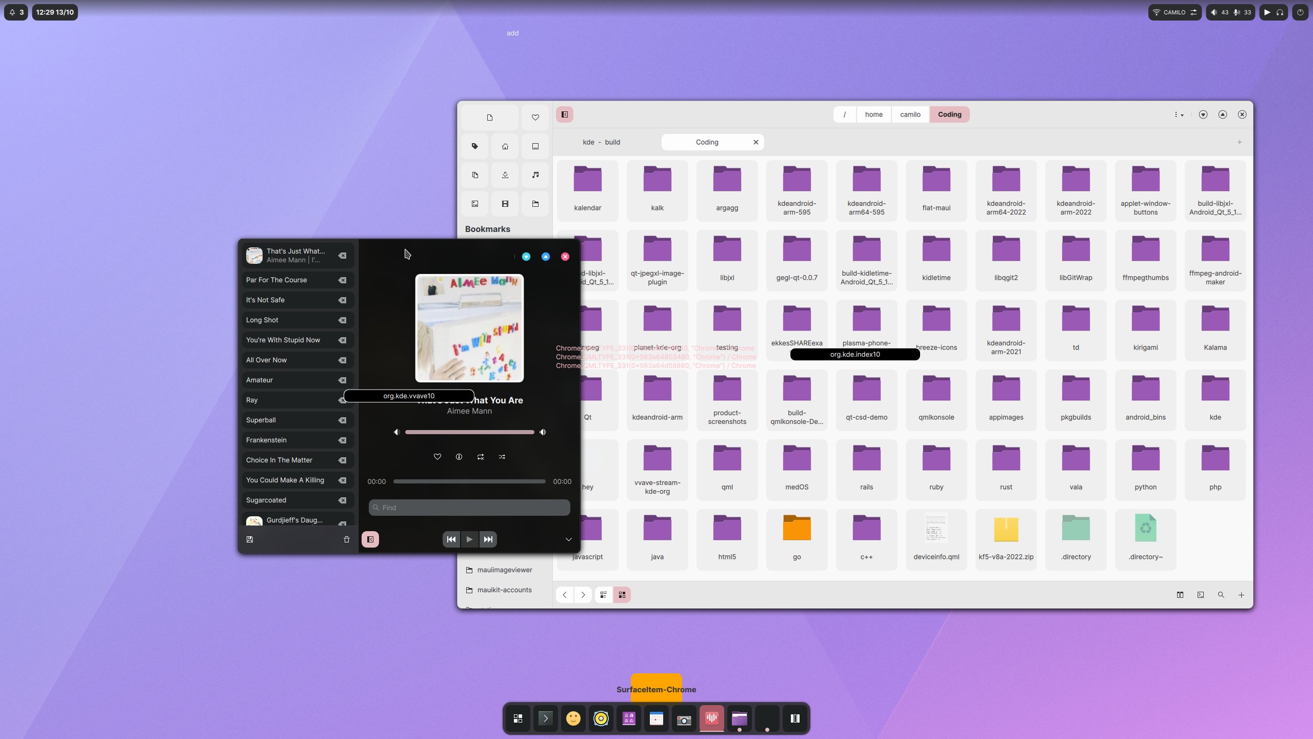This screenshot has height=739, width=1313.
Task: Switch file manager to list view
Action: (x=604, y=595)
